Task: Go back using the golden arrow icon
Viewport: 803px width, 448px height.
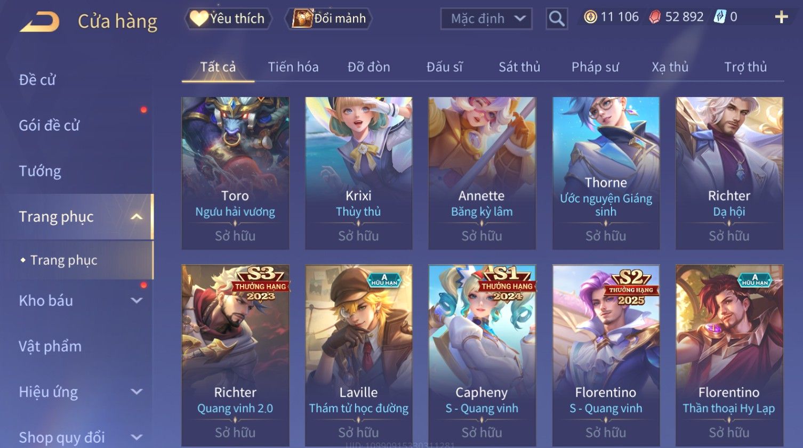Action: coord(39,21)
